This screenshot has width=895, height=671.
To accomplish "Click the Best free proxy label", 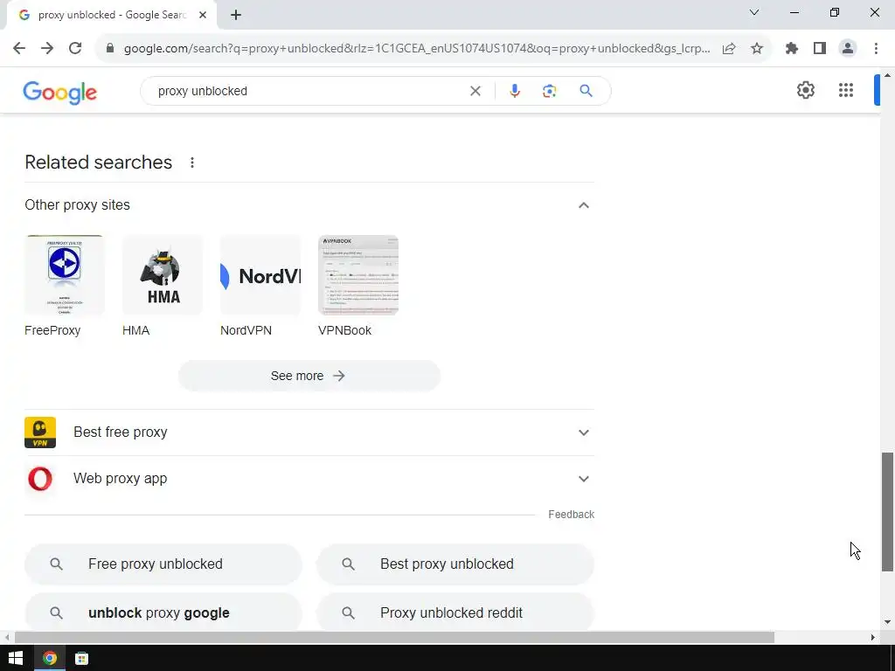I will tap(121, 432).
